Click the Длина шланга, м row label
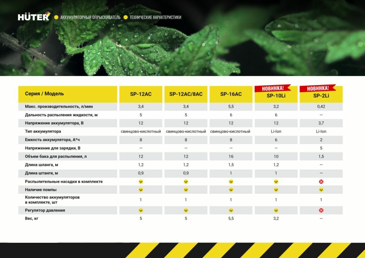 point(41,165)
